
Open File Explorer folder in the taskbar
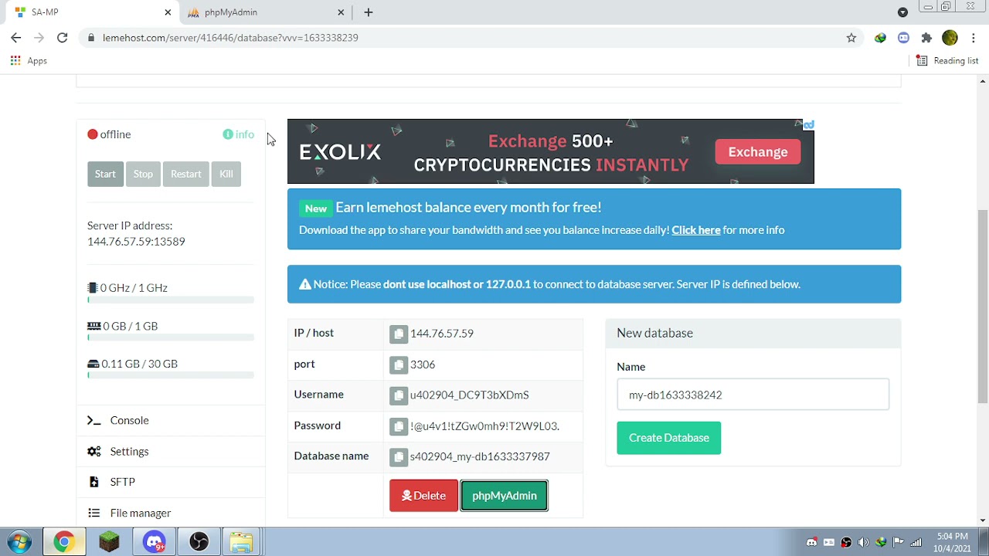[x=242, y=541]
